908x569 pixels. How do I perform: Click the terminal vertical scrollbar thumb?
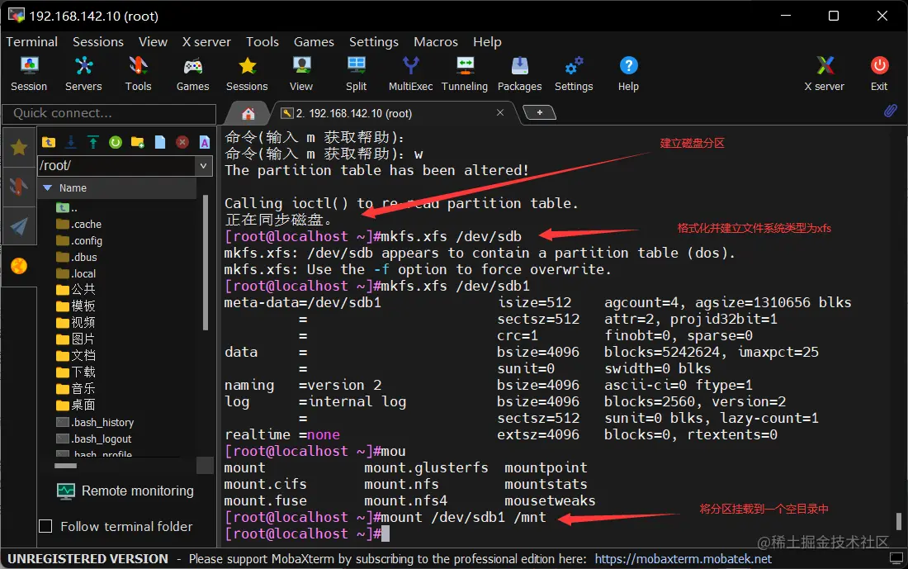[899, 521]
